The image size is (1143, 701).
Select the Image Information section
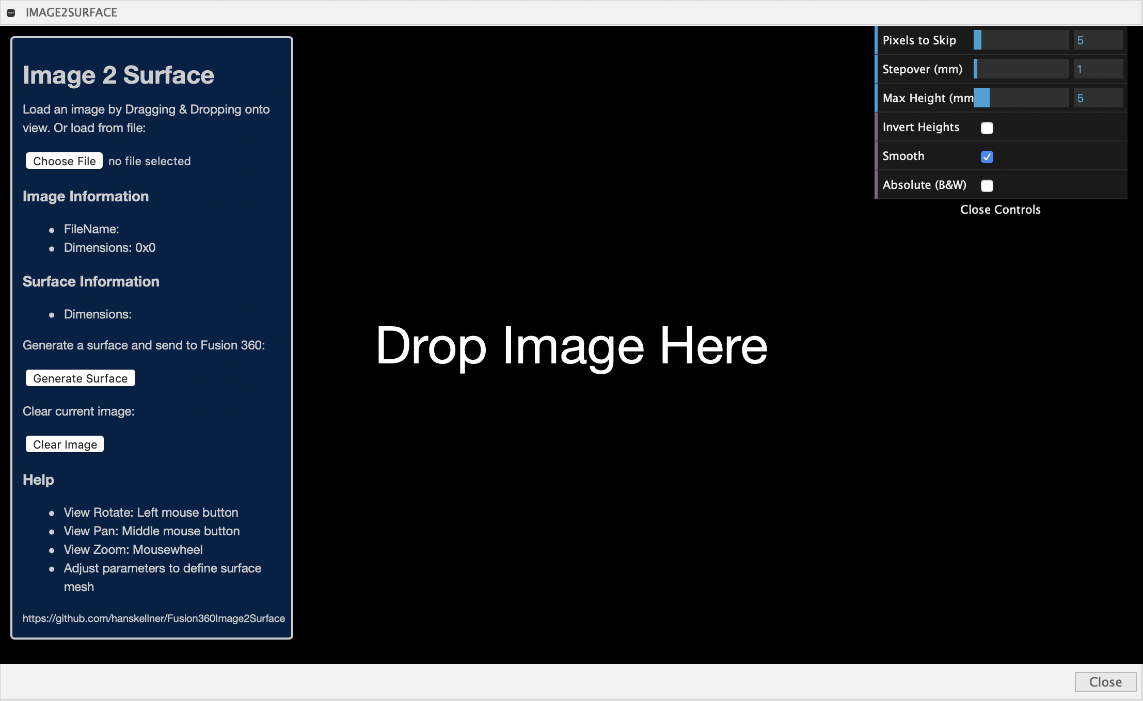click(x=86, y=196)
